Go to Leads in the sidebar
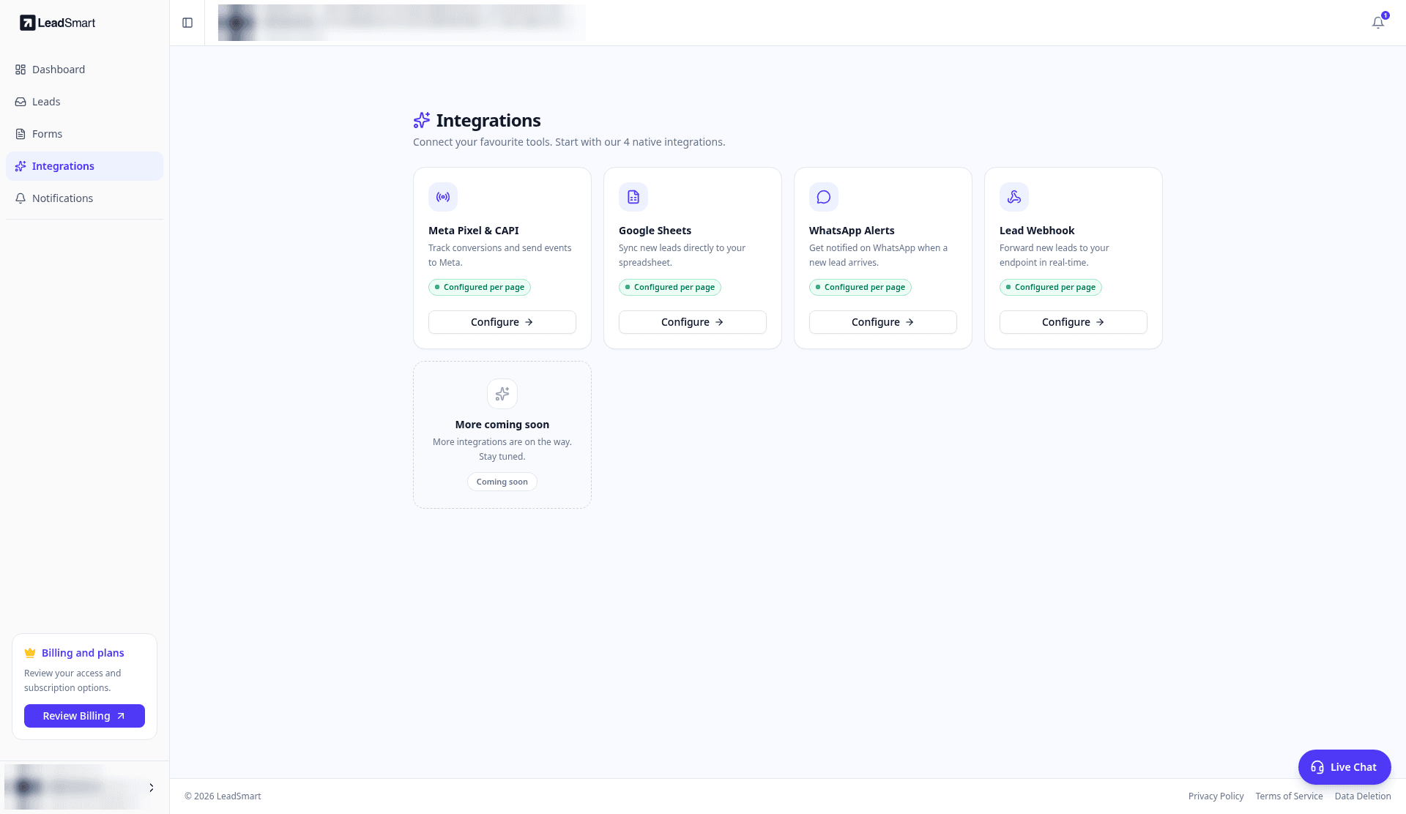This screenshot has height=814, width=1406. [x=84, y=102]
